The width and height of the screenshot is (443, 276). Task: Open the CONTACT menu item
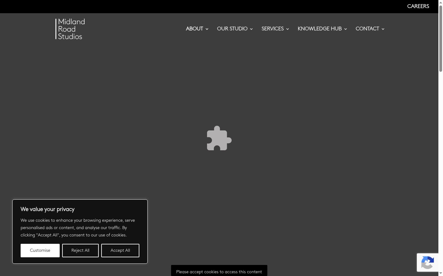click(x=367, y=29)
